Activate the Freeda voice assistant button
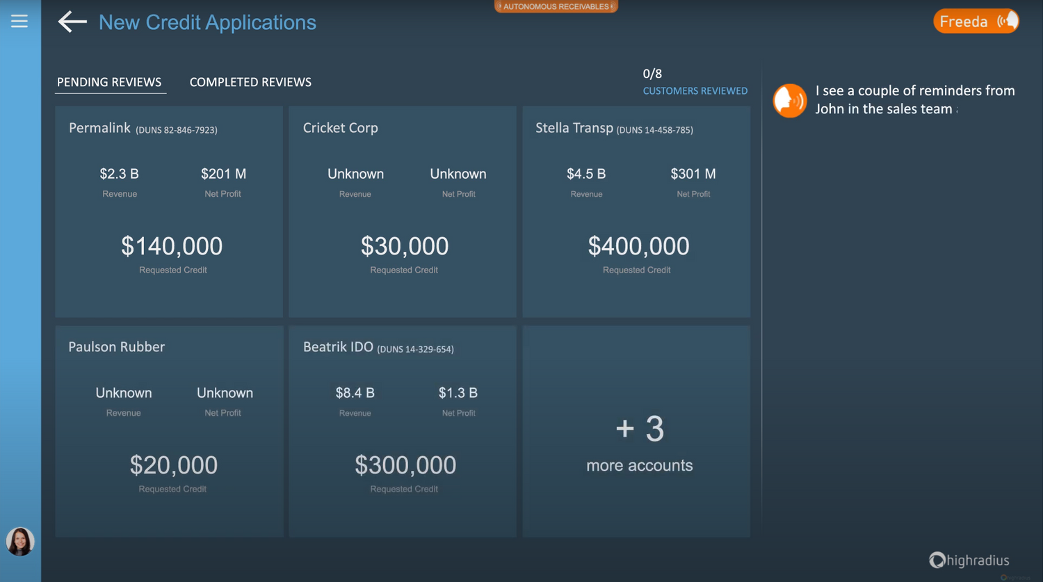This screenshot has width=1043, height=582. point(976,22)
